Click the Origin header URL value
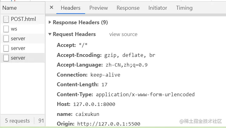226x128 pixels. pos(108,123)
